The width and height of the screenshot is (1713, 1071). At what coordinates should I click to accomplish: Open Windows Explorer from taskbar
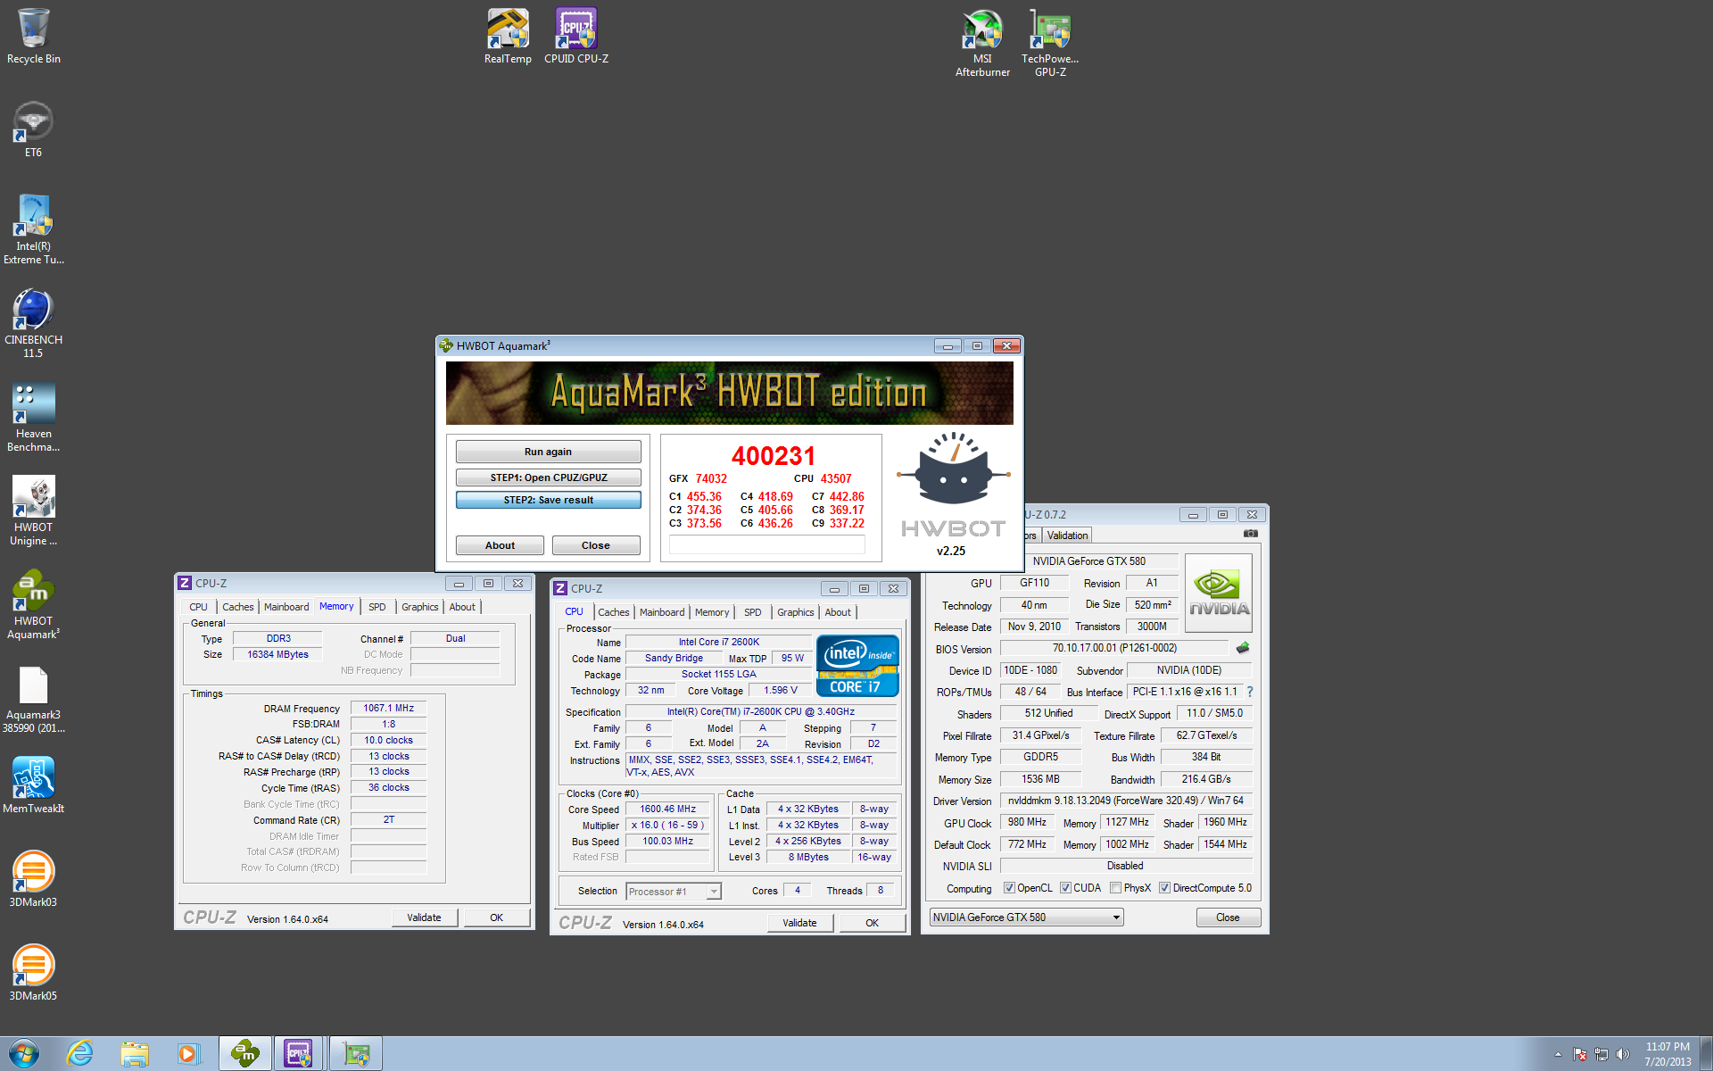click(x=135, y=1054)
